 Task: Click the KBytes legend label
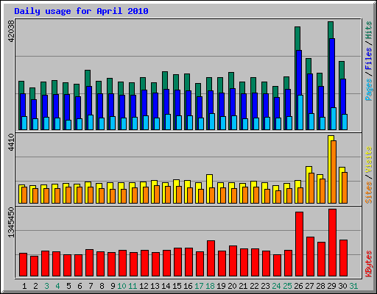tap(368, 264)
